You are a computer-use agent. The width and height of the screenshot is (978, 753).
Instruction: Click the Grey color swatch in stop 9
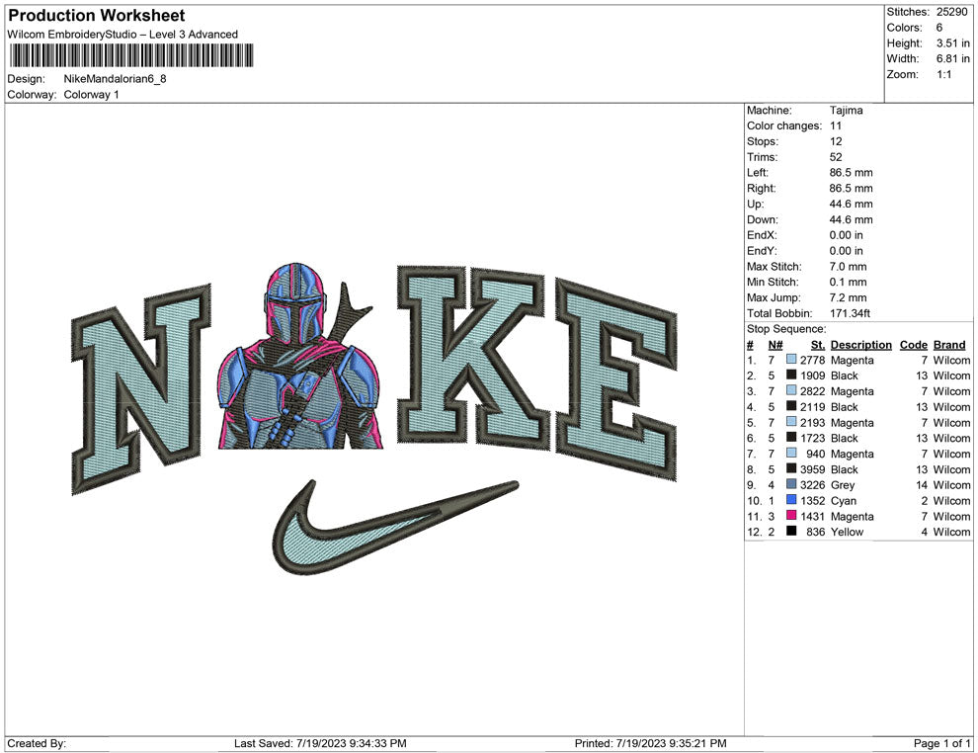[x=791, y=485]
